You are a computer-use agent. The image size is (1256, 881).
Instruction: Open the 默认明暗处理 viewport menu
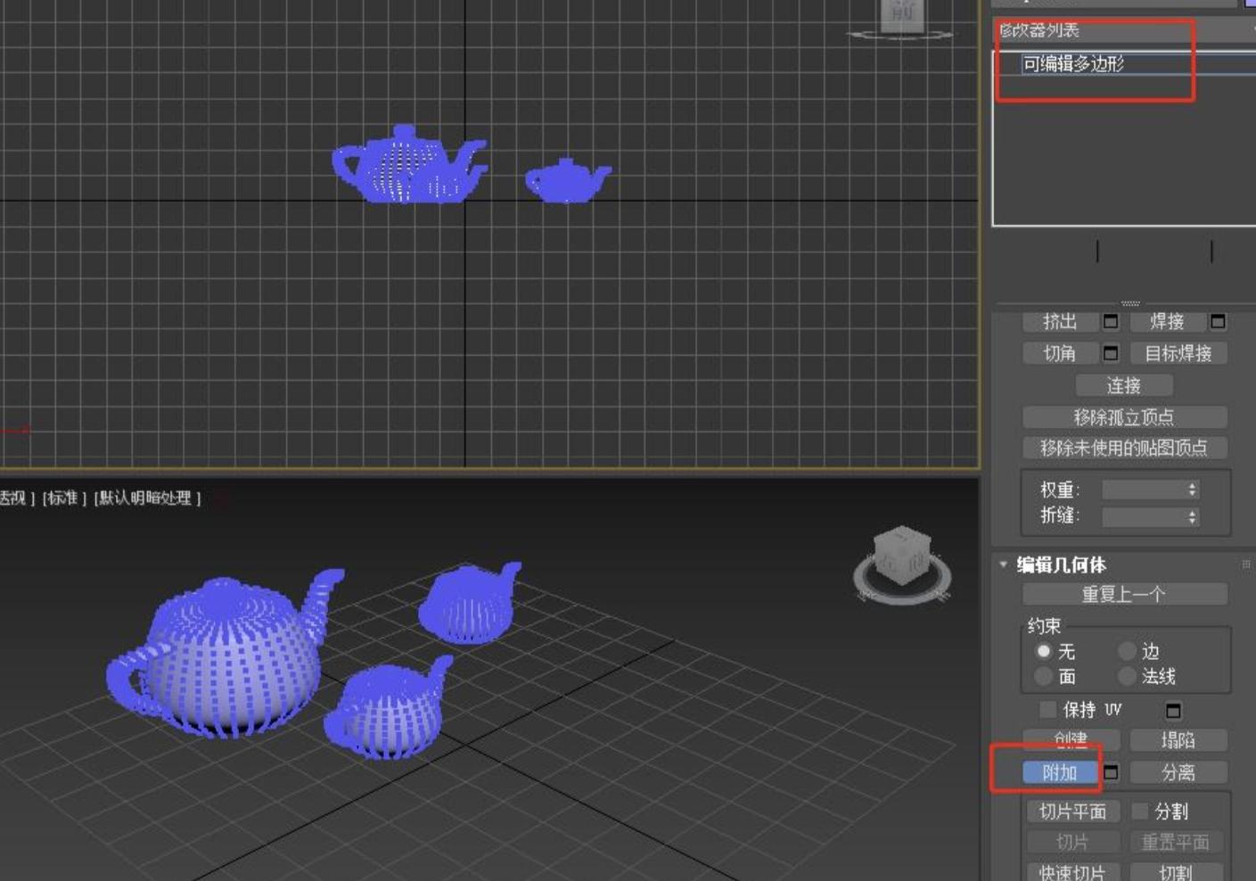[148, 498]
